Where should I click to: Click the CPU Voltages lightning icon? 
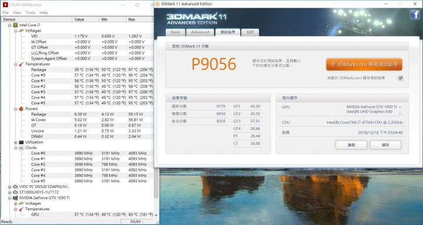click(x=21, y=30)
